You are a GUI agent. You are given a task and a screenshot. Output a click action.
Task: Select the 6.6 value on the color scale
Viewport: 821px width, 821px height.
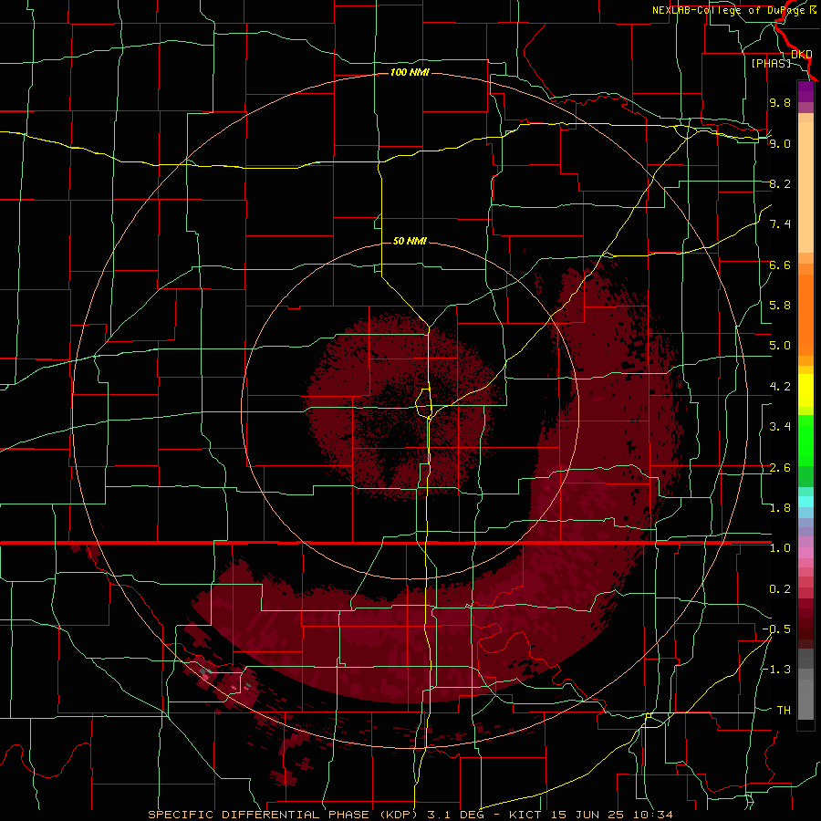(780, 265)
